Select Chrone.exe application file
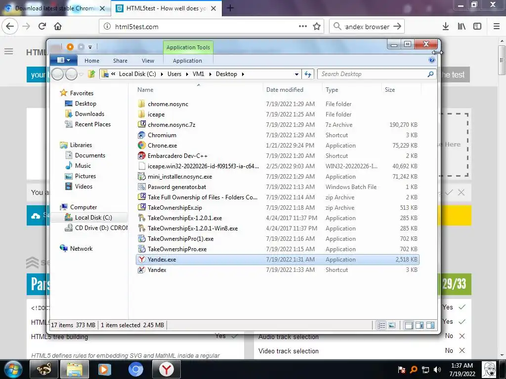 point(162,146)
